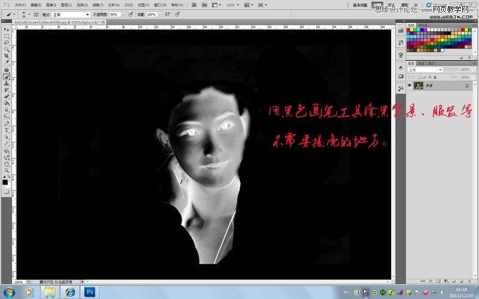
Task: Create a new layer via bottom icon
Action: pos(462,281)
